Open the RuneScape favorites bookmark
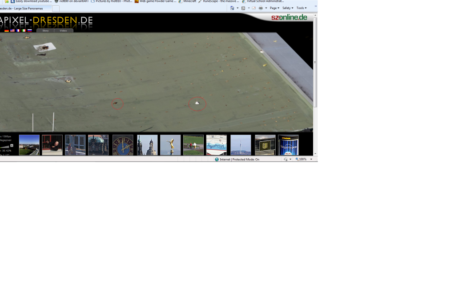The height and width of the screenshot is (296, 455). point(219,1)
